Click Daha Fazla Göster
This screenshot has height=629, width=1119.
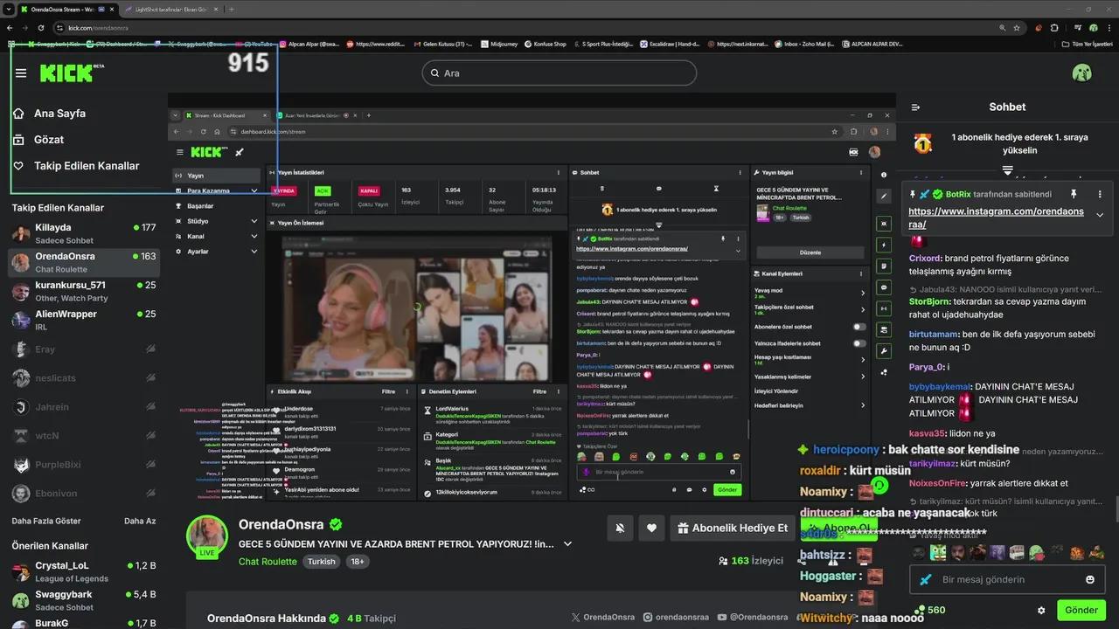pyautogui.click(x=46, y=521)
